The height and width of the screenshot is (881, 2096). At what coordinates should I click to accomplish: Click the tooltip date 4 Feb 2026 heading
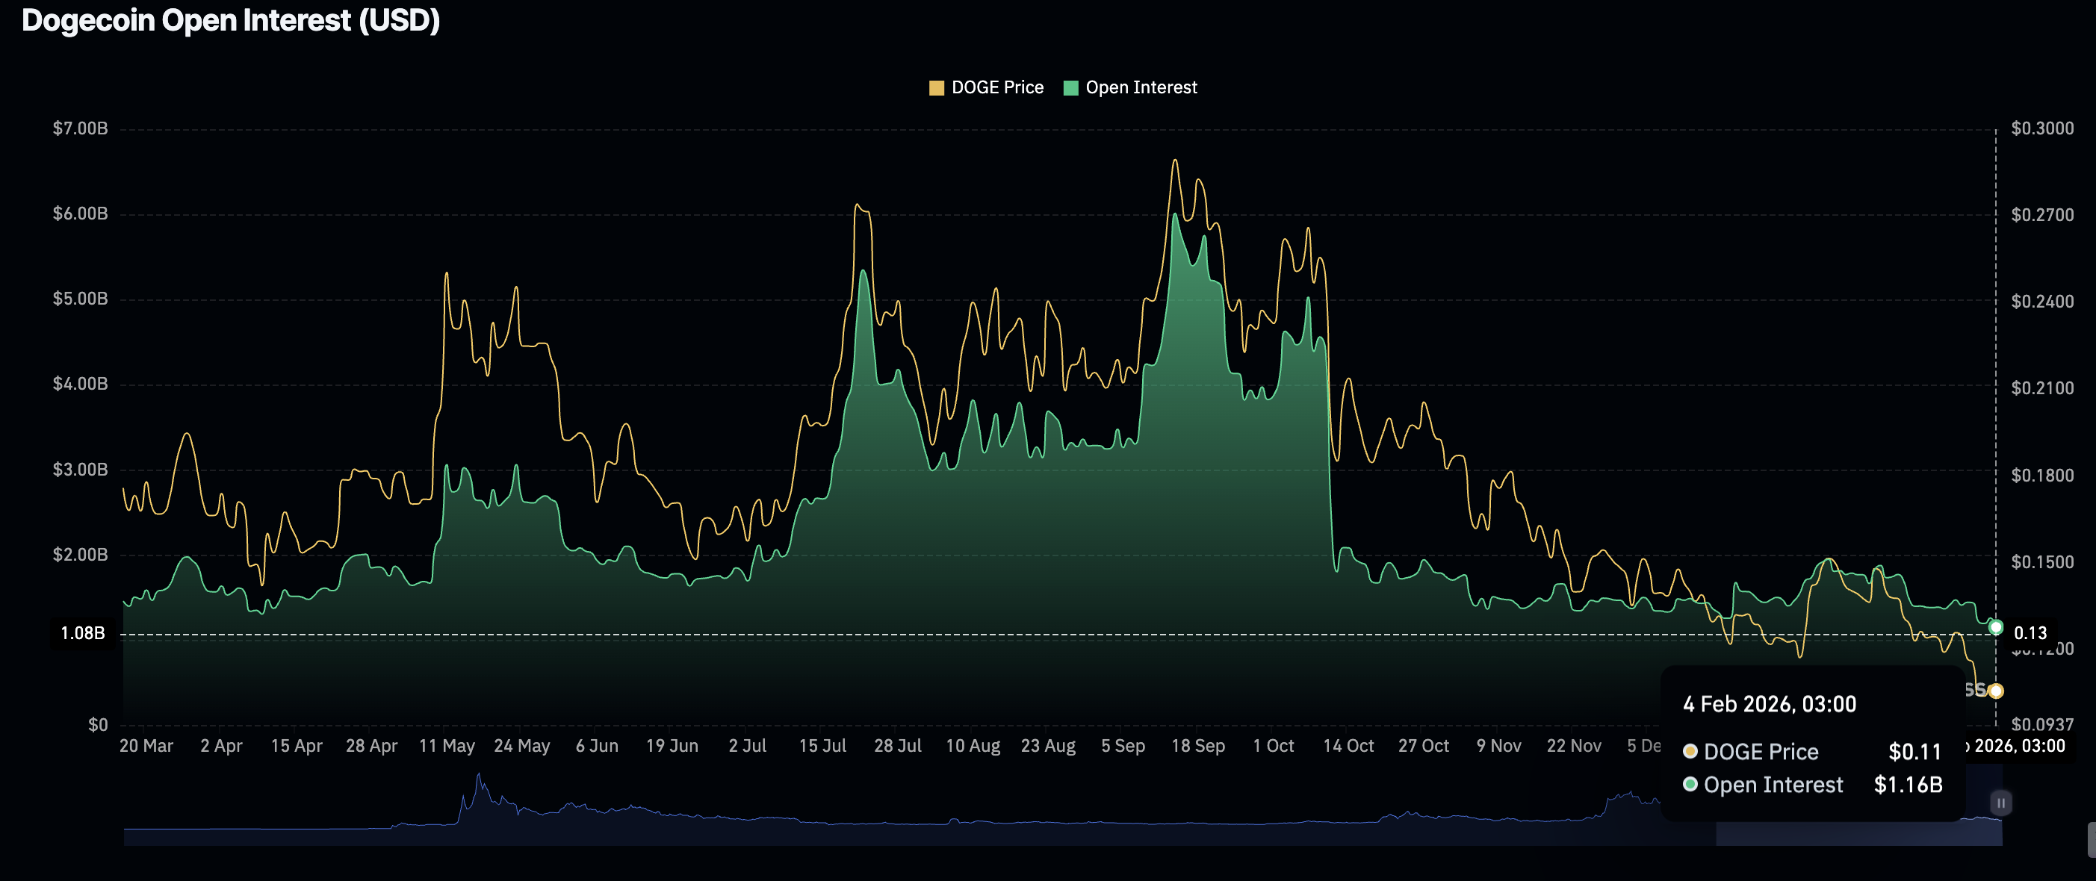point(1769,703)
